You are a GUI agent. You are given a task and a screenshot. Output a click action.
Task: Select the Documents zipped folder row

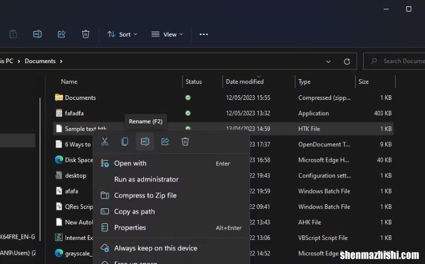click(x=224, y=98)
